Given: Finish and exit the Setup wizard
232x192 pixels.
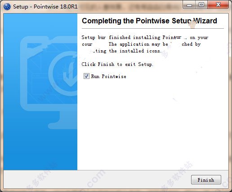Looking at the screenshot, I should [206, 180].
